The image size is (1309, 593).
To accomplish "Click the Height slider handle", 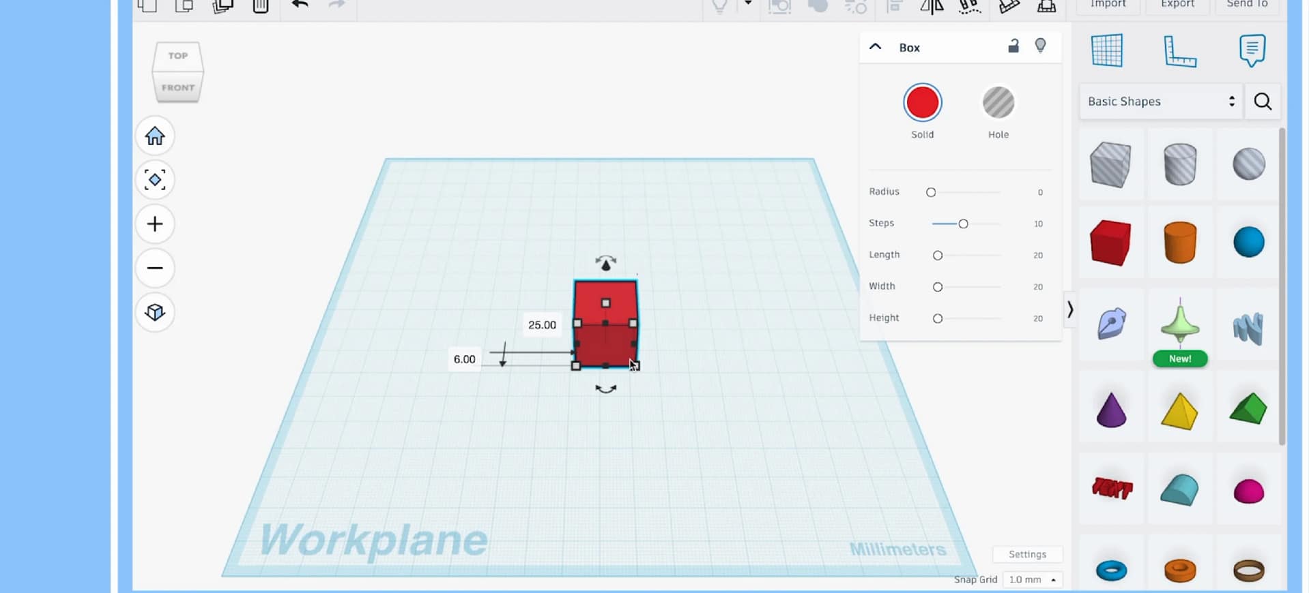I will pyautogui.click(x=938, y=318).
